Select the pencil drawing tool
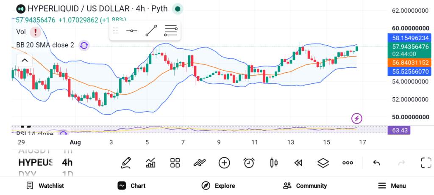Image resolution: width=434 pixels, height=195 pixels. click(125, 163)
